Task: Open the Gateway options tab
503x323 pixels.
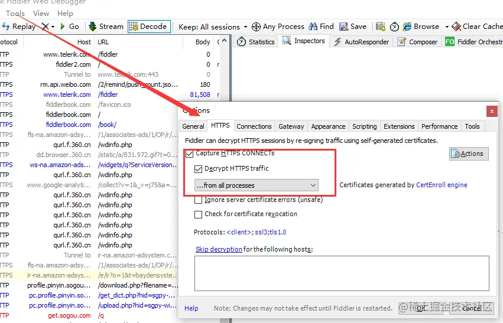Action: 291,126
